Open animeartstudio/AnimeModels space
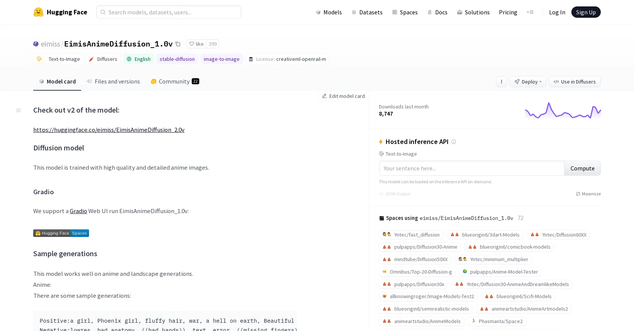 [422, 321]
